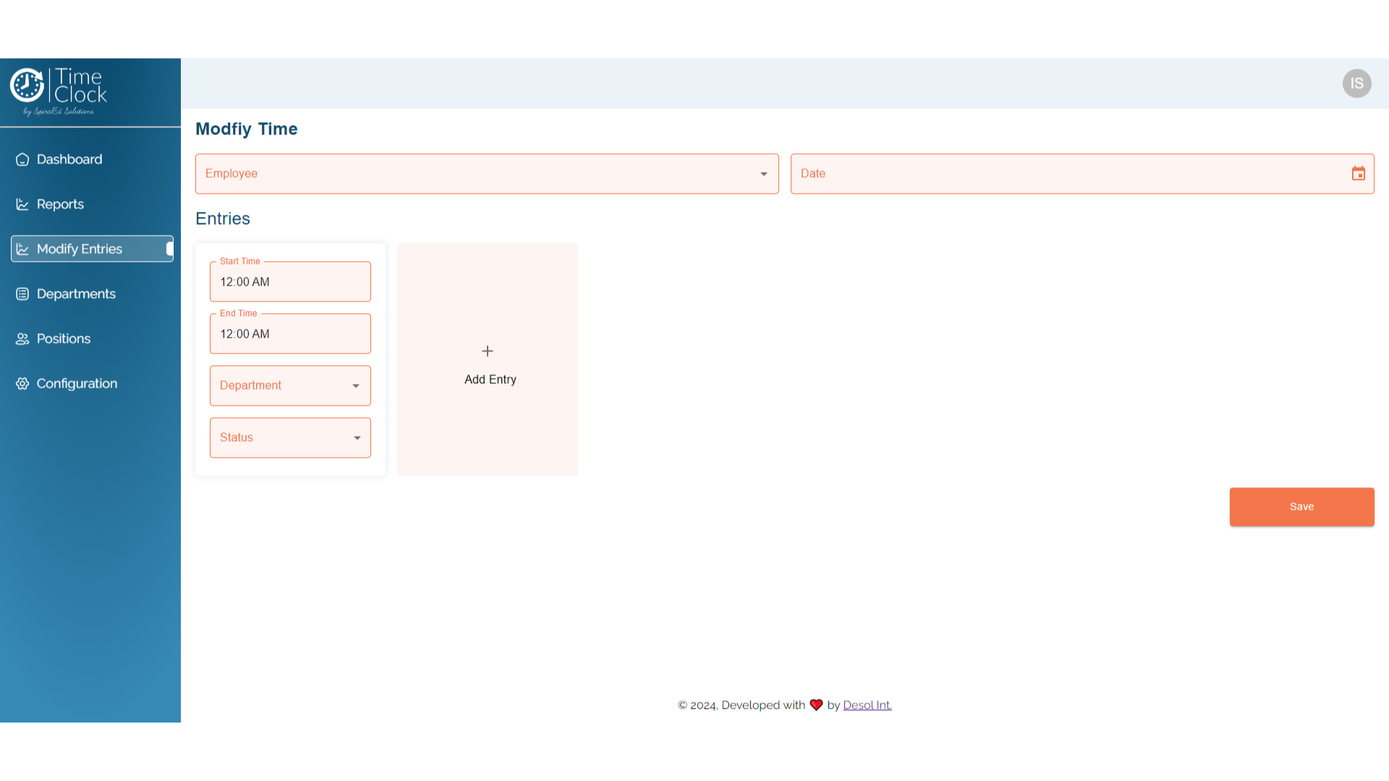Image resolution: width=1389 pixels, height=781 pixels.
Task: Click the Departments list icon
Action: pyautogui.click(x=22, y=294)
